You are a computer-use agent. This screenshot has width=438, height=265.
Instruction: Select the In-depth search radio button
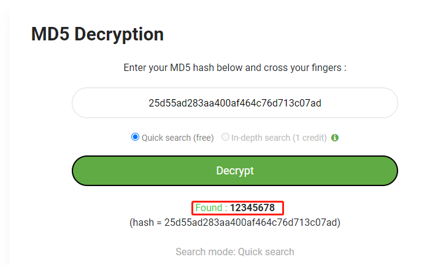coord(225,137)
